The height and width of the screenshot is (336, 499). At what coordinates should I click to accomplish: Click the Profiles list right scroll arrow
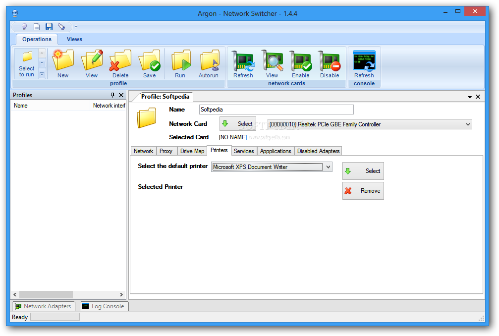[x=121, y=295]
